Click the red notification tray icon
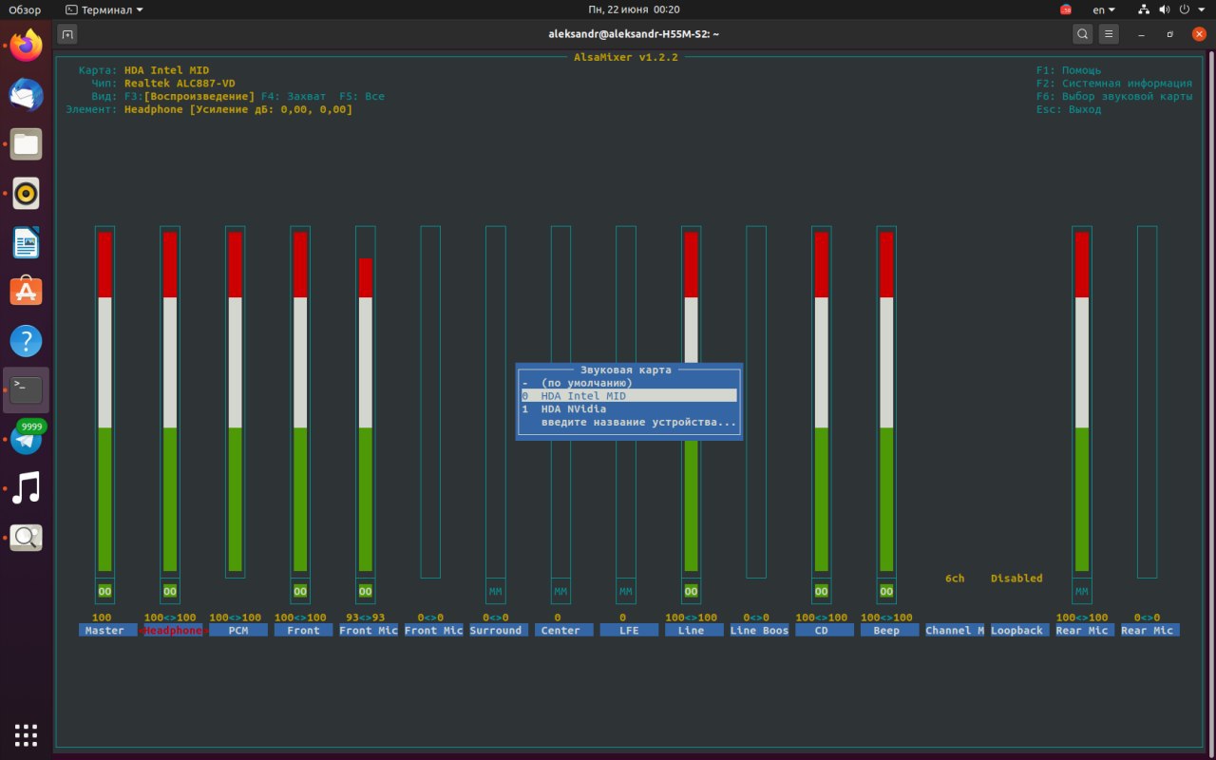Image resolution: width=1216 pixels, height=760 pixels. tap(1065, 9)
